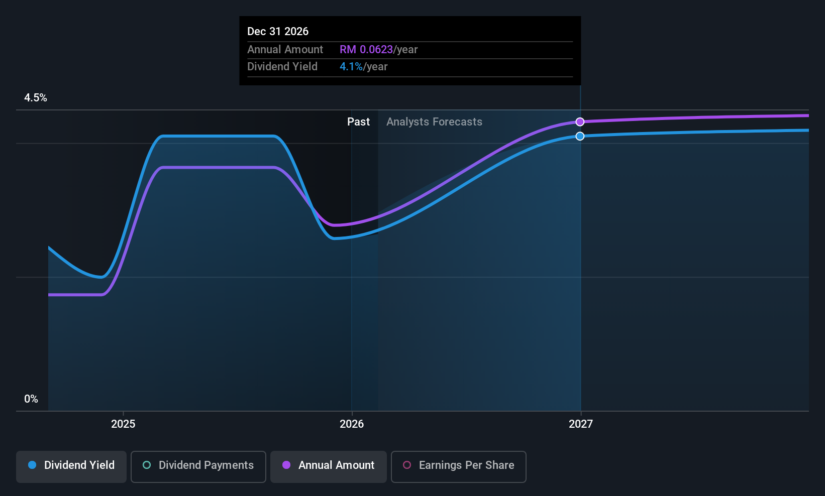Click the 2026 x-axis label

click(x=352, y=424)
